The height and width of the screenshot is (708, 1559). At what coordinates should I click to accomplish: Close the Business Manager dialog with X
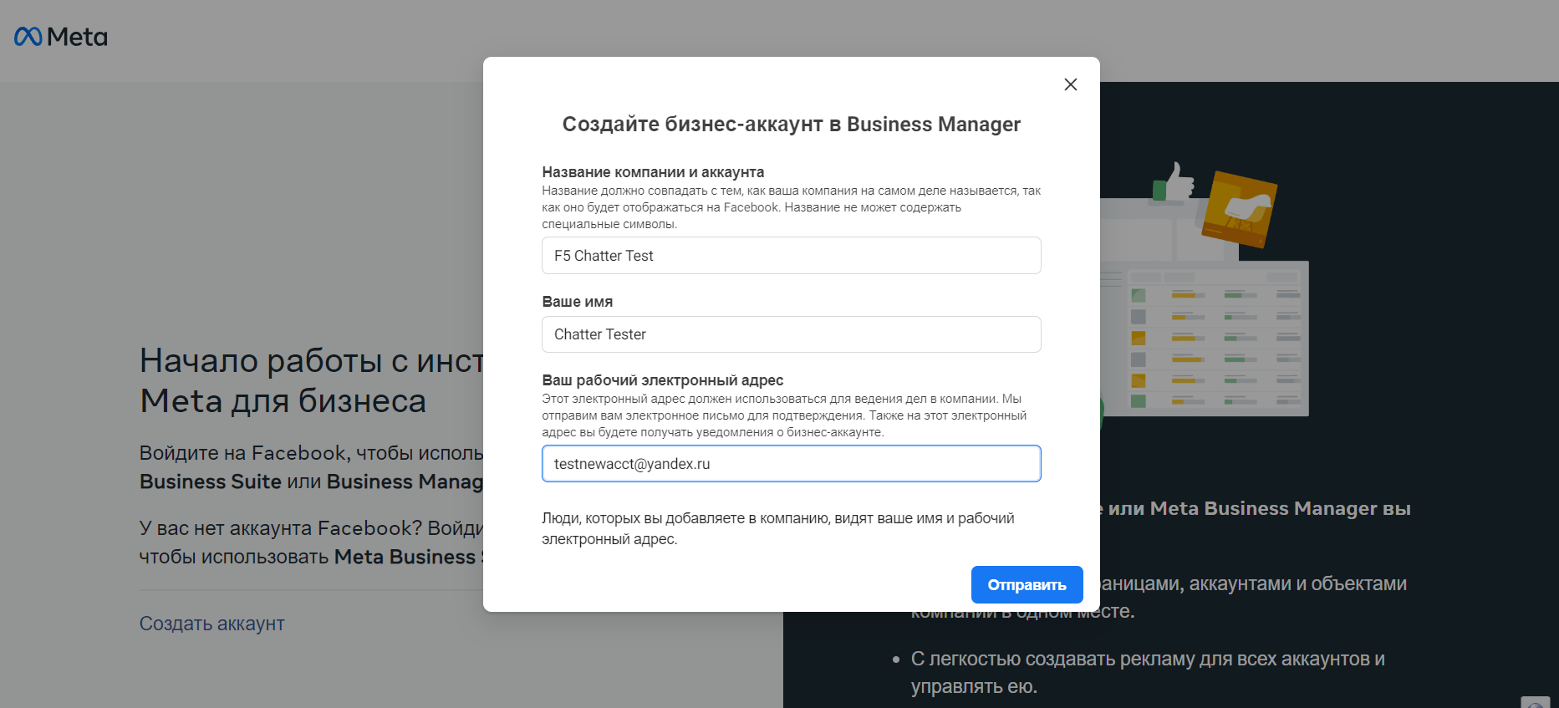coord(1070,84)
